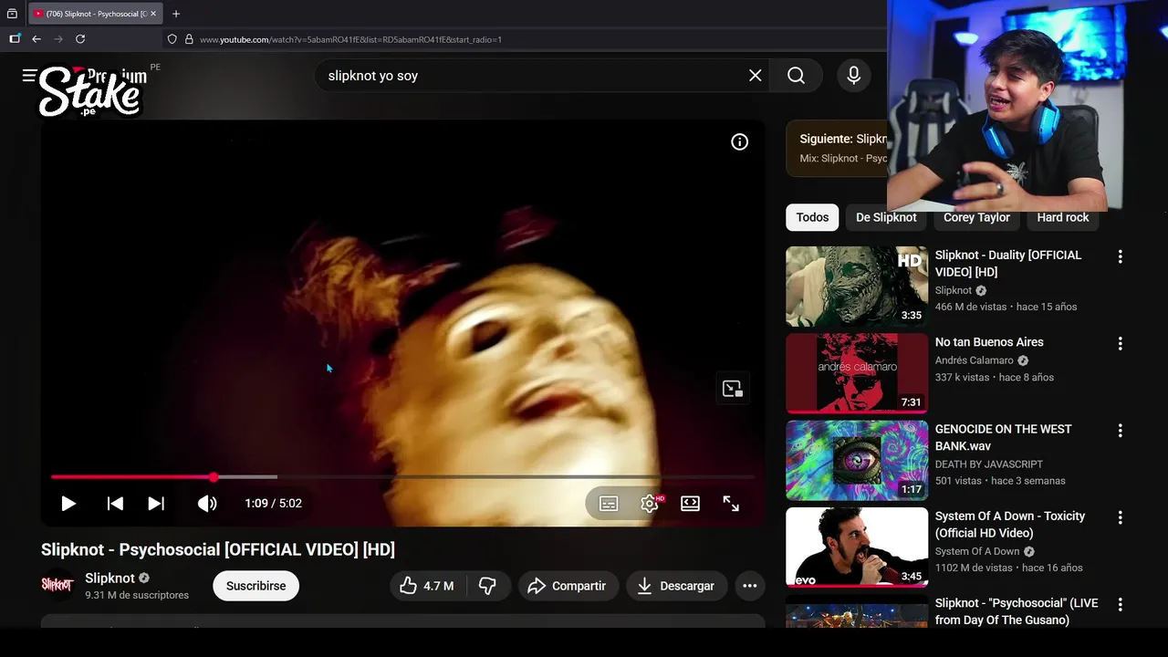Open player settings gear
This screenshot has height=657, width=1168.
tap(650, 504)
